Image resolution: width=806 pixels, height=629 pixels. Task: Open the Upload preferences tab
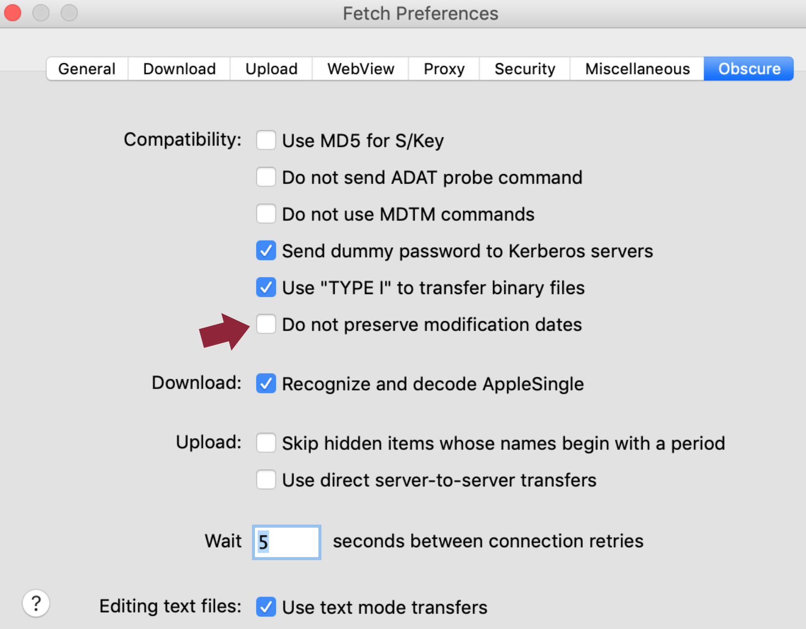click(271, 69)
